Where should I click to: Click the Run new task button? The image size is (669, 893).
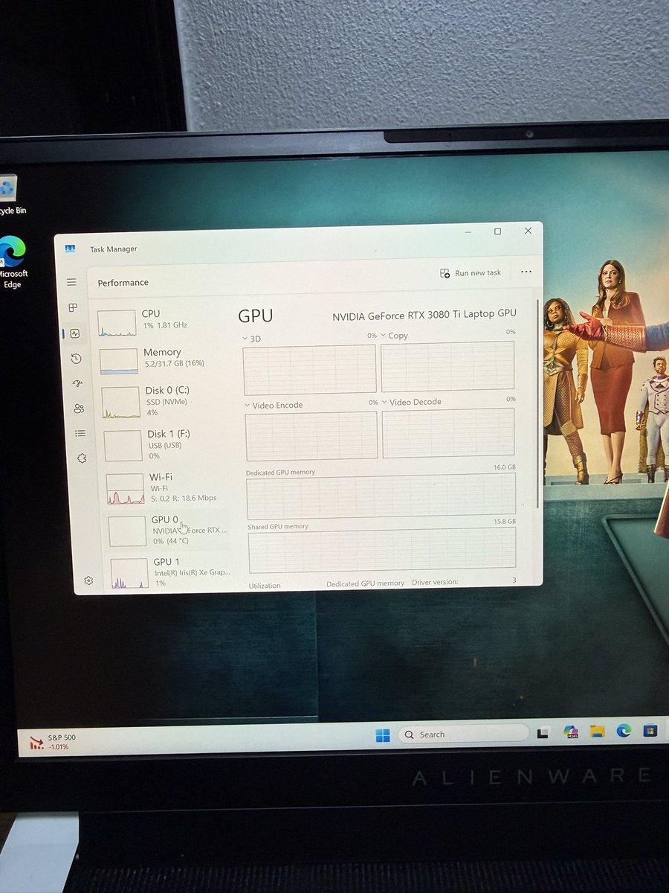pos(471,273)
